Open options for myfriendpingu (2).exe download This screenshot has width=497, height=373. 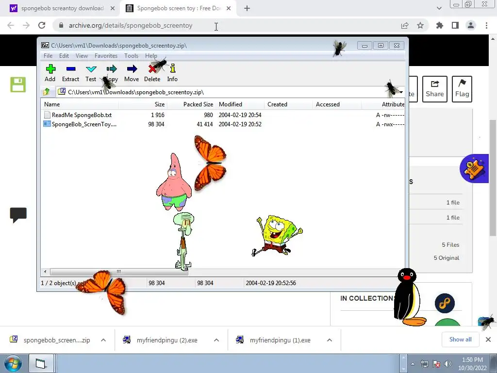(x=216, y=340)
